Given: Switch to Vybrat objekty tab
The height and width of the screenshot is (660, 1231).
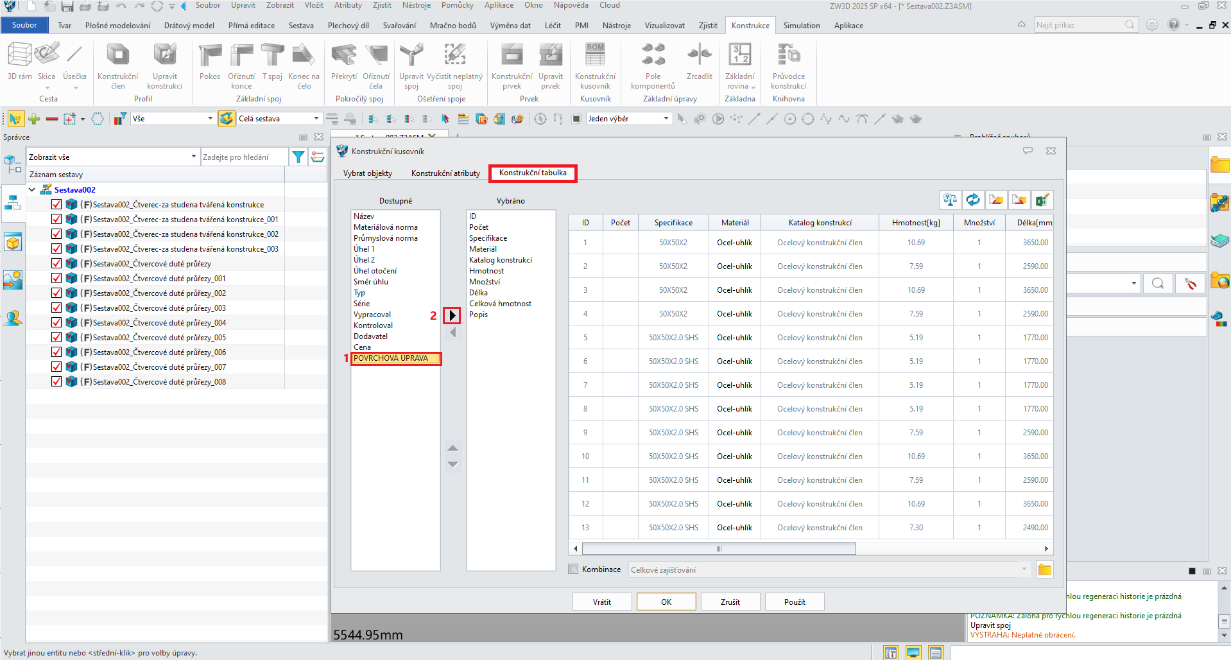Looking at the screenshot, I should click(367, 173).
